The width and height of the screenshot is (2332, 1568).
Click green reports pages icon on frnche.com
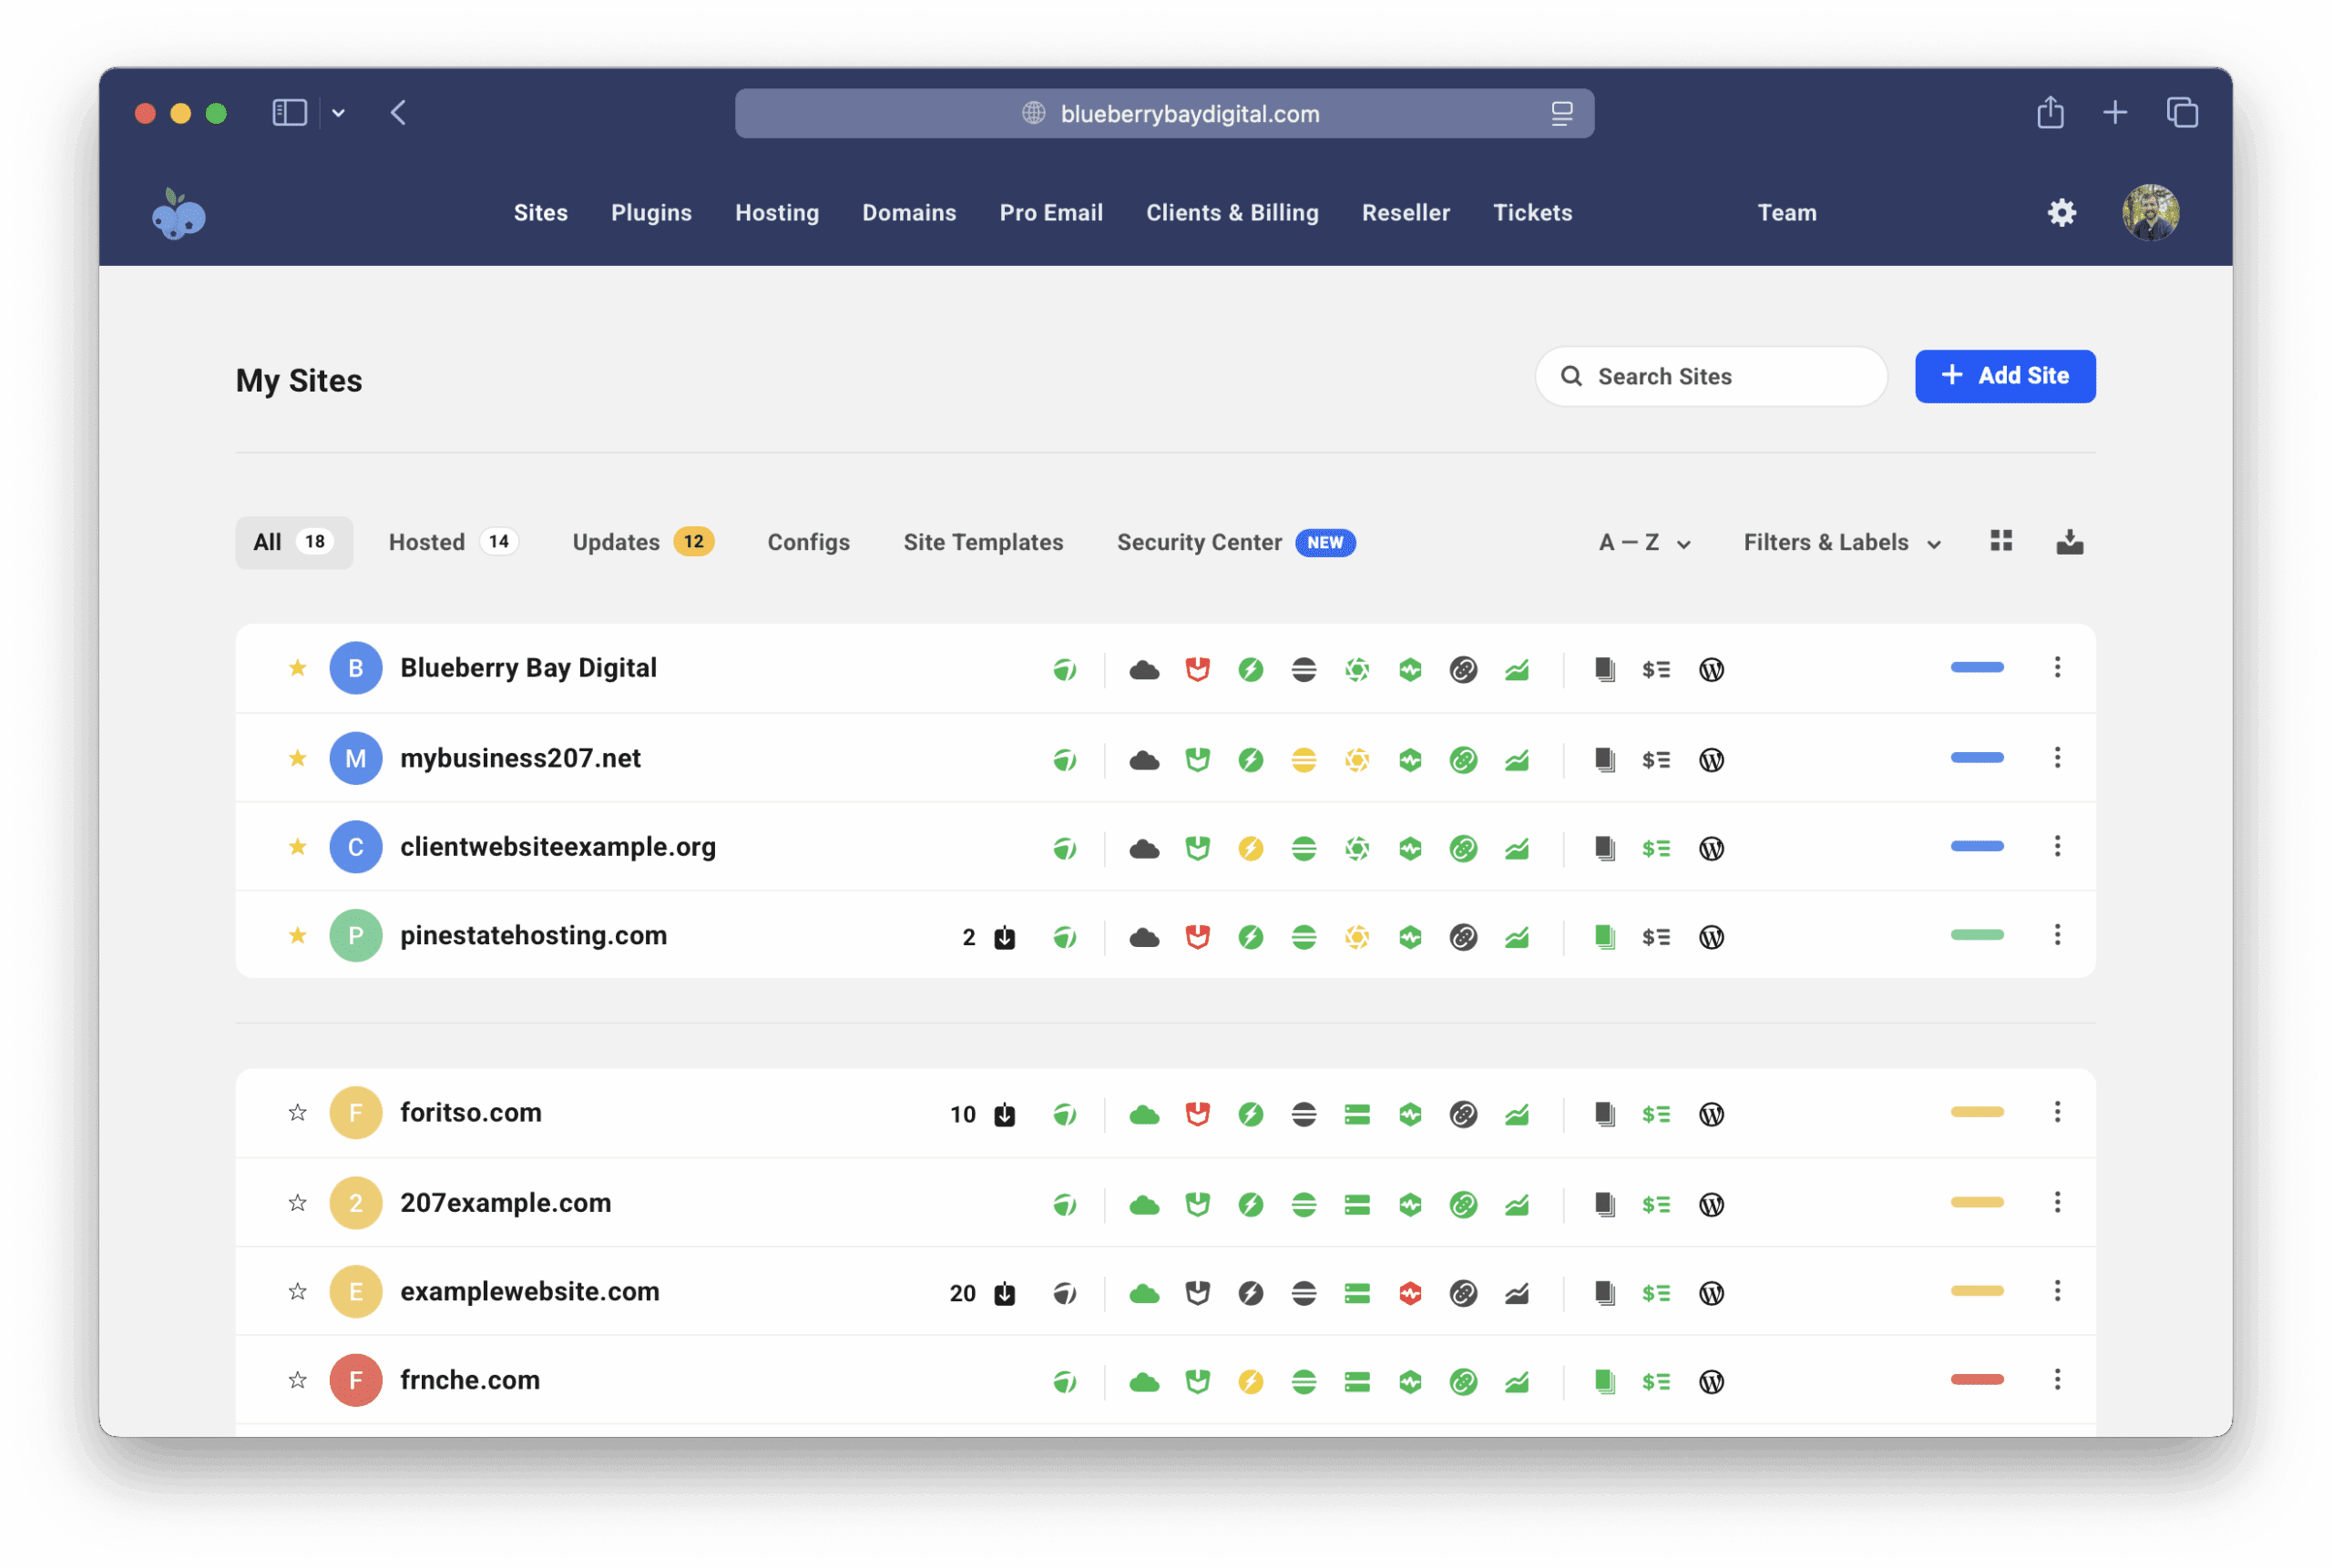pyautogui.click(x=1605, y=1381)
